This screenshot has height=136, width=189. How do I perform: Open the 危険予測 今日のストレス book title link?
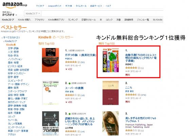point(141,58)
